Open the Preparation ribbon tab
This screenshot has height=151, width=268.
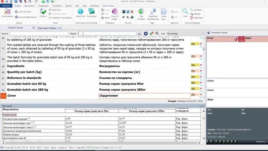[44, 5]
